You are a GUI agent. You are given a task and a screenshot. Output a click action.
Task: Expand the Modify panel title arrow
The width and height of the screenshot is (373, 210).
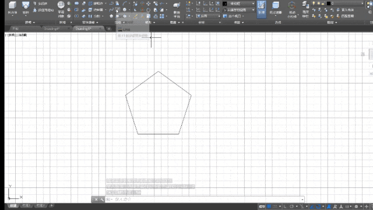click(154, 22)
